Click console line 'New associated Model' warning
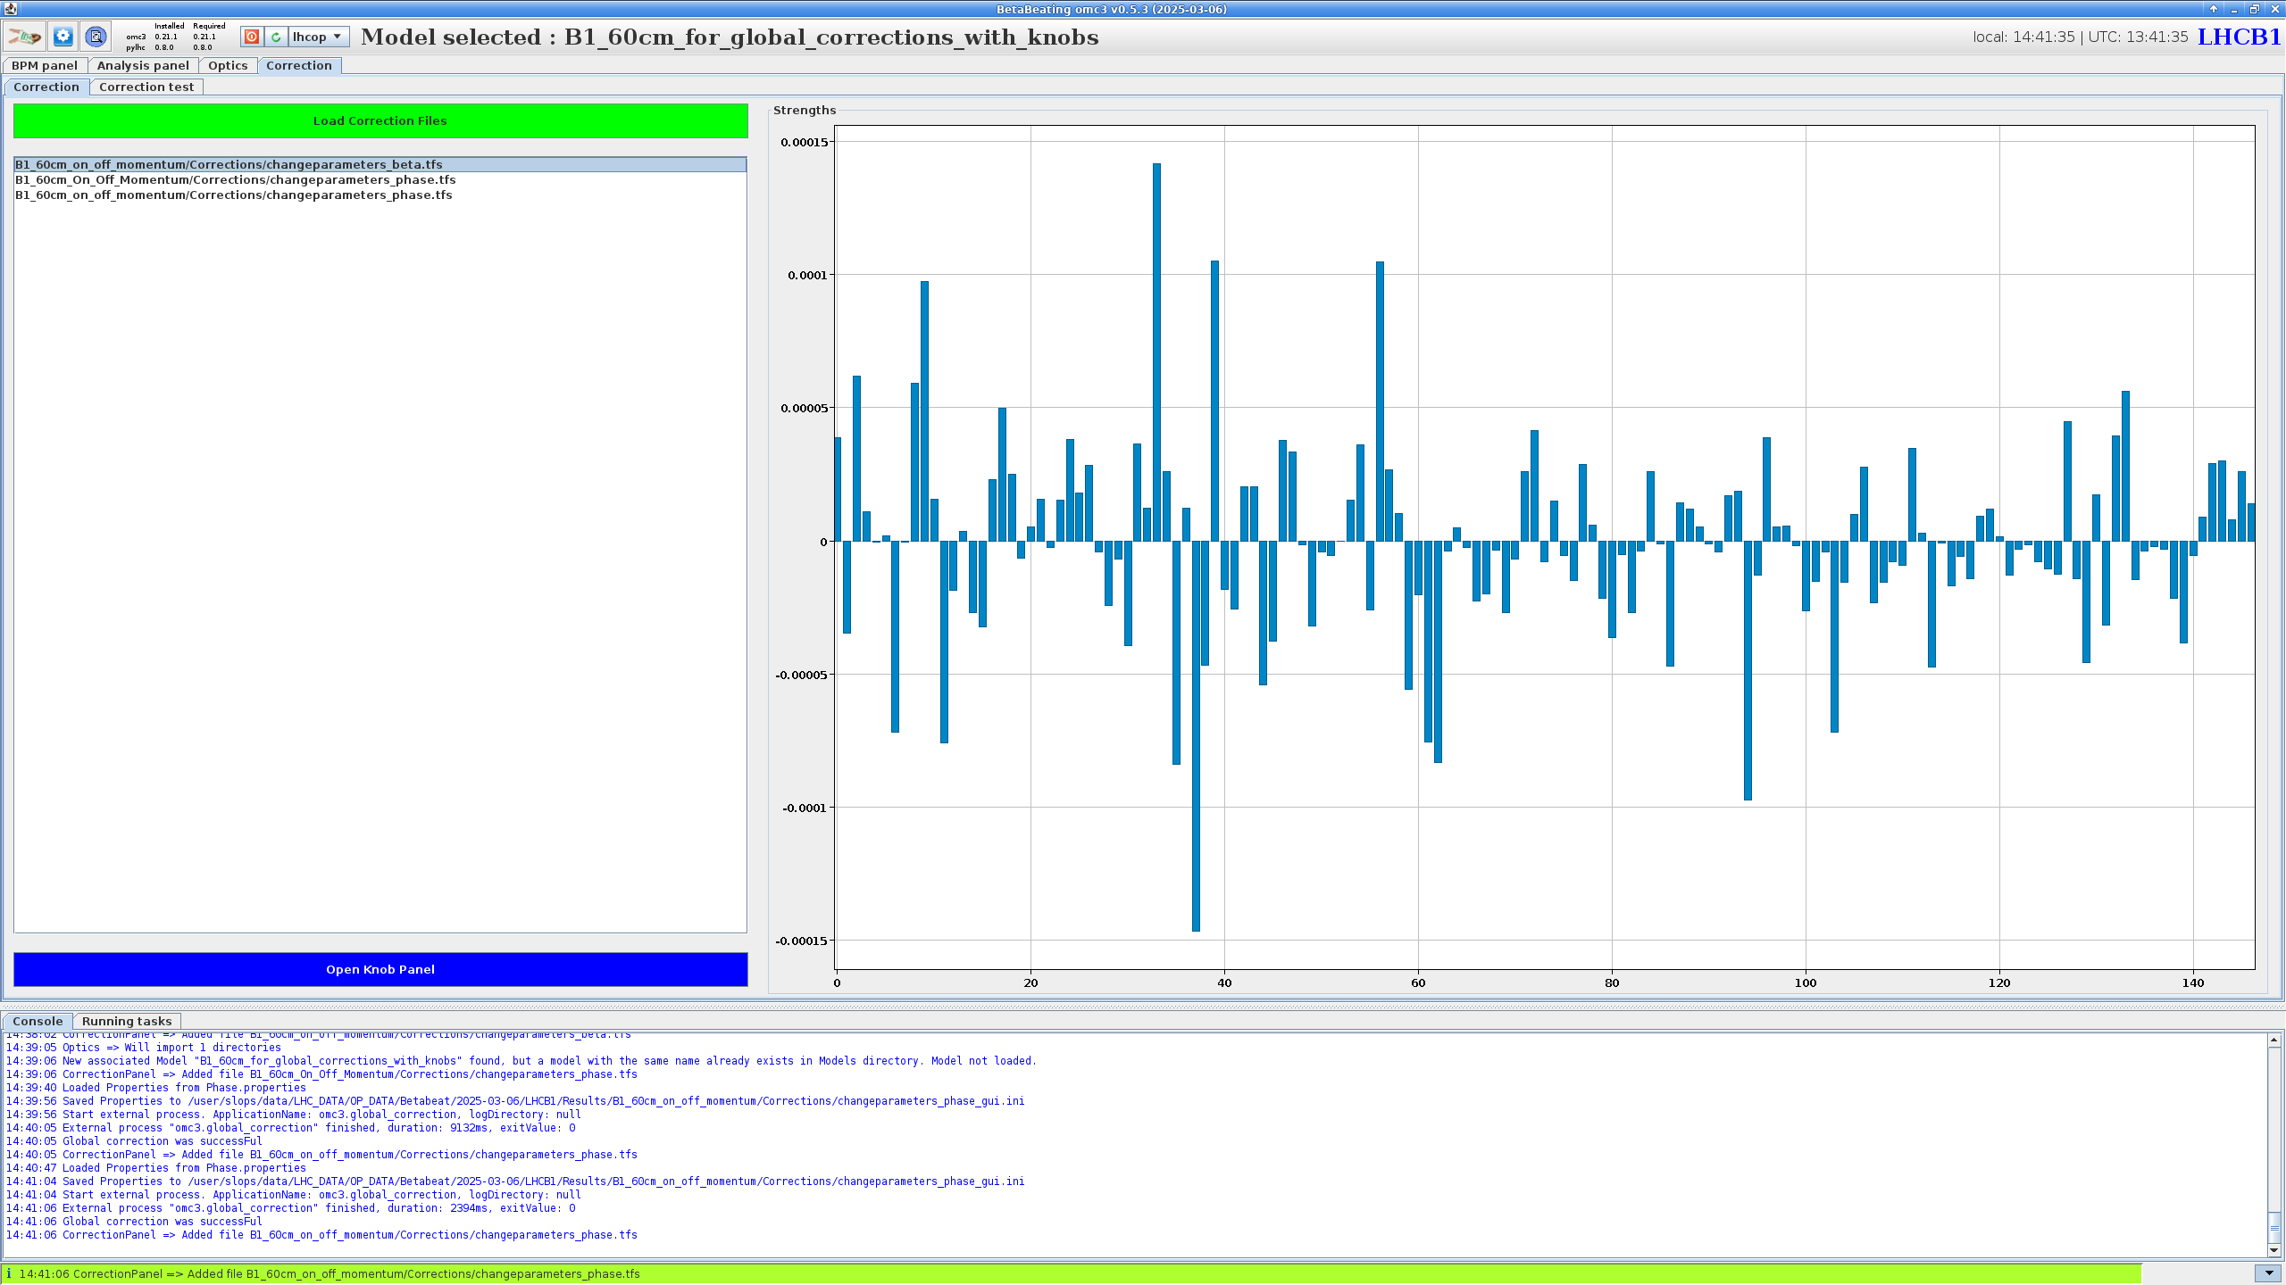Screen dimensions: 2286x1285 pos(521,1061)
